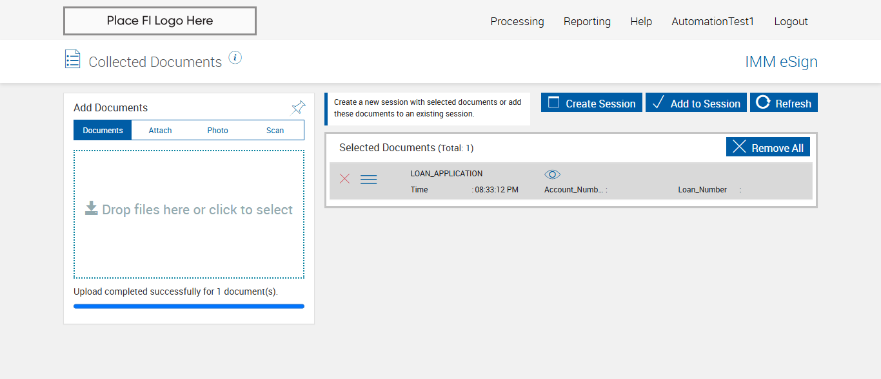Open the Processing menu
Viewport: 881px width, 379px height.
click(517, 21)
